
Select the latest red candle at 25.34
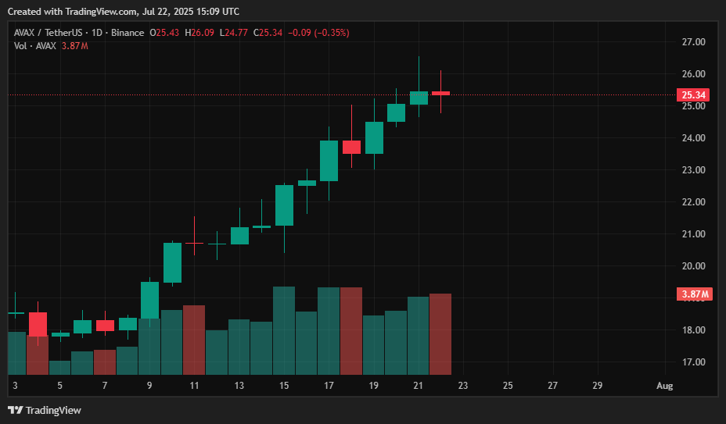[440, 93]
